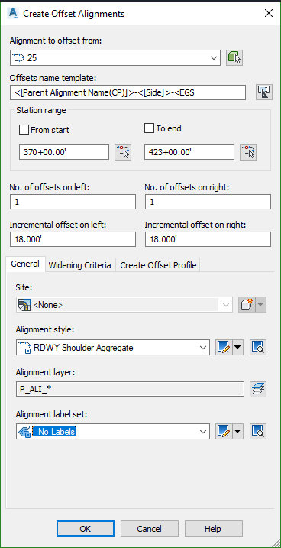Enable the From start checkbox
Screen dimensions: 281x548
[x=24, y=130]
